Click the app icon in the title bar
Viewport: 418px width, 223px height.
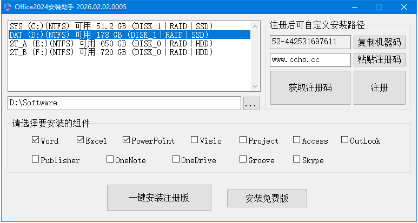[x=7, y=7]
